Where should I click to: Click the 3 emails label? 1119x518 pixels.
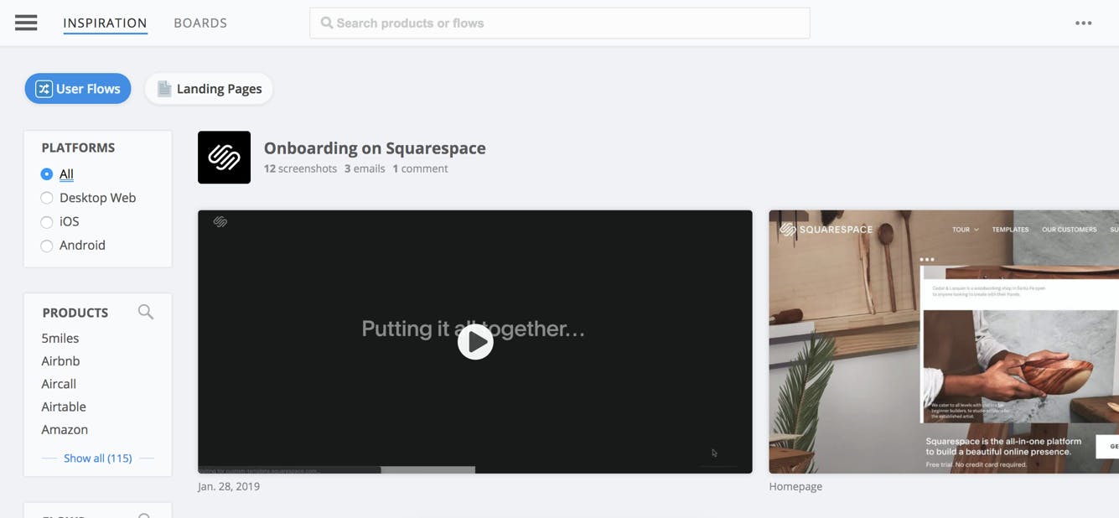point(365,168)
